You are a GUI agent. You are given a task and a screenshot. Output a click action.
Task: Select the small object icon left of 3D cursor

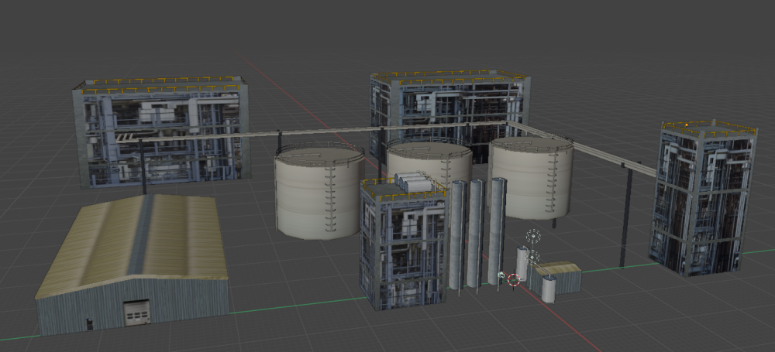pyautogui.click(x=501, y=276)
